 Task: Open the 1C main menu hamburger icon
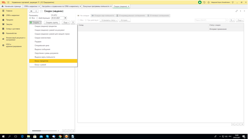click(8, 2)
